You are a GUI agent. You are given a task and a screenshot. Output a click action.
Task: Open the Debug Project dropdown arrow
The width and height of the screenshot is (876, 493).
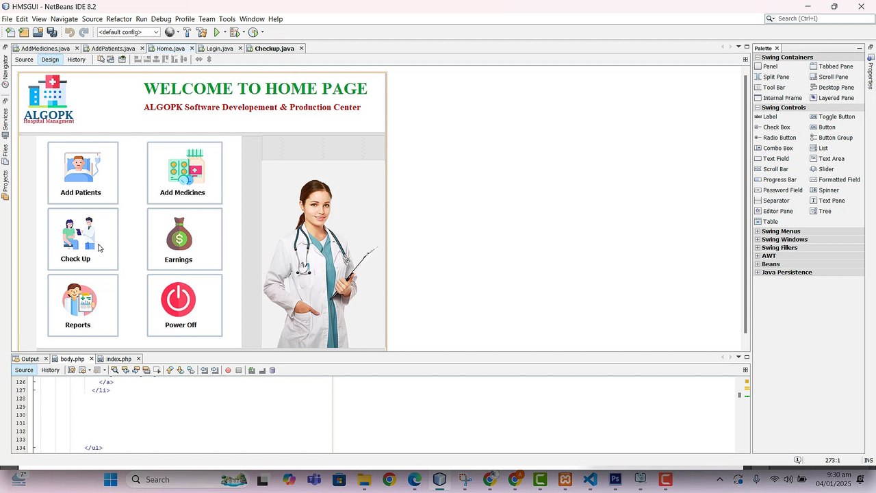pos(243,32)
